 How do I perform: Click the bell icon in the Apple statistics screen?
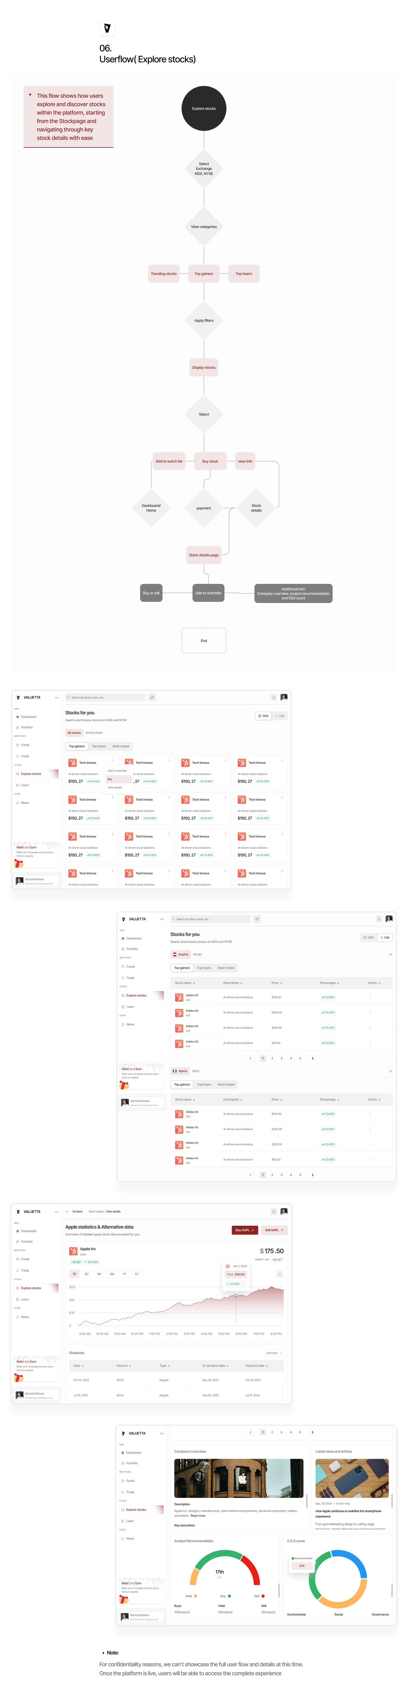click(274, 1211)
